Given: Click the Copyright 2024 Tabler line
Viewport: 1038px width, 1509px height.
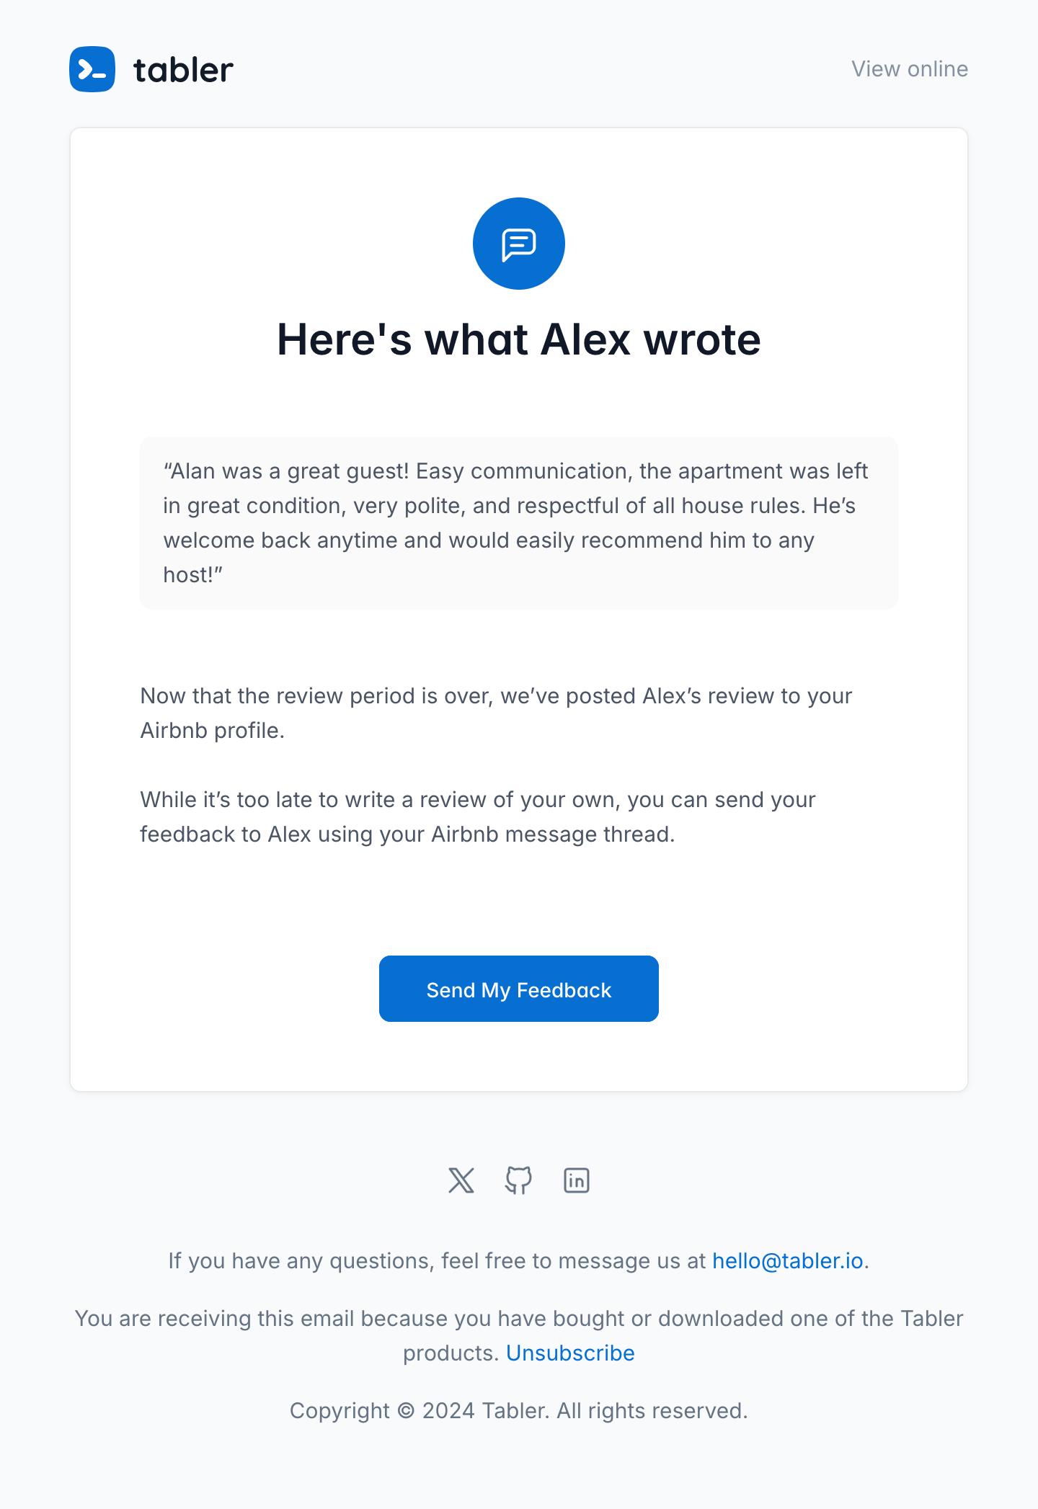Looking at the screenshot, I should click(518, 1411).
